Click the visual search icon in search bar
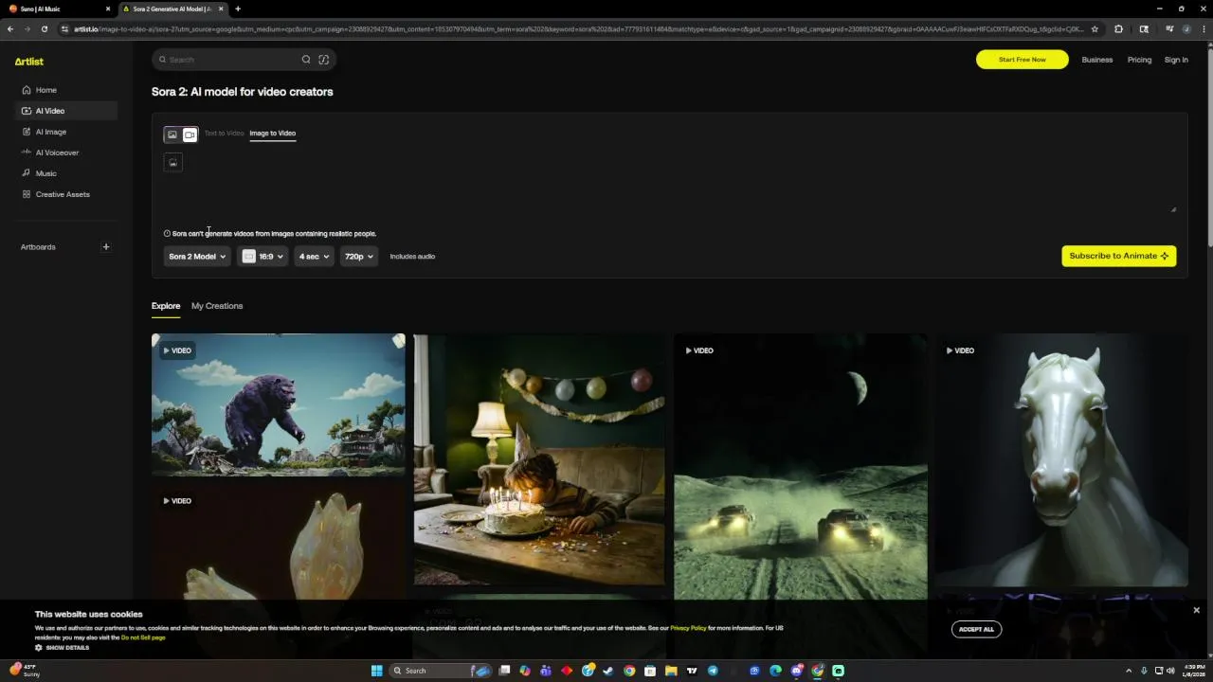The image size is (1213, 682). pos(324,60)
